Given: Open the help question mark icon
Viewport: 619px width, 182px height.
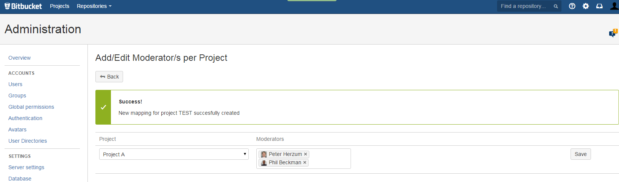Looking at the screenshot, I should click(x=572, y=6).
